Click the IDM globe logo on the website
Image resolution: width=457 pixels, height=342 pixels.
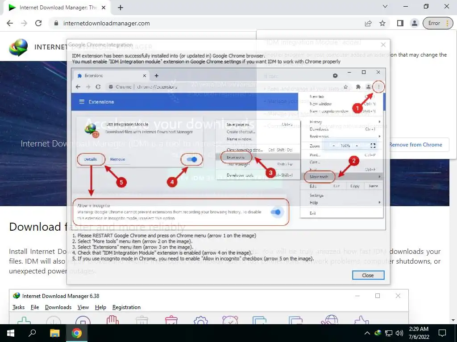click(x=18, y=47)
